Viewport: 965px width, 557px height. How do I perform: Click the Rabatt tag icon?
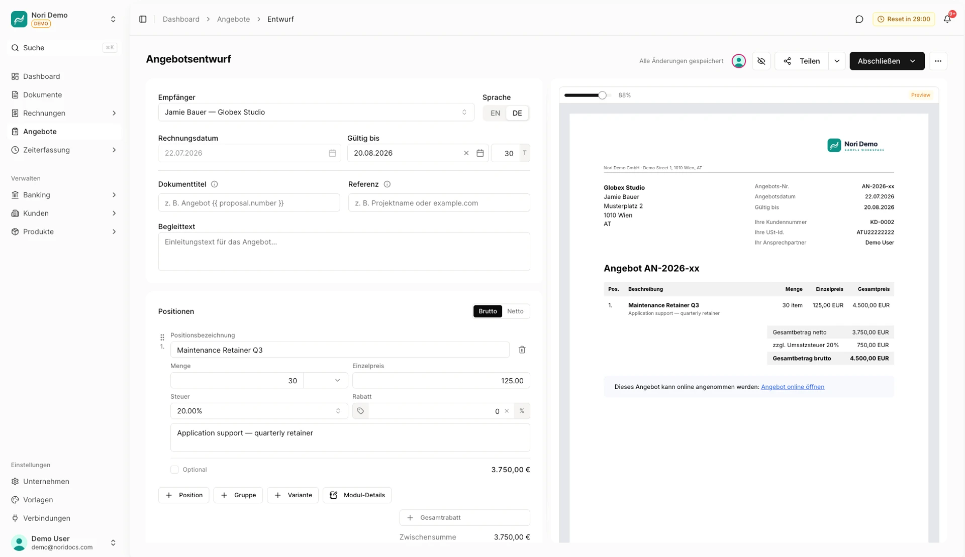[360, 411]
